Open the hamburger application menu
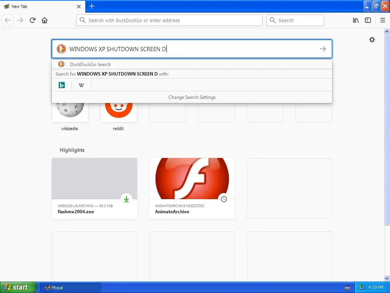This screenshot has width=390, height=293. pyautogui.click(x=382, y=21)
